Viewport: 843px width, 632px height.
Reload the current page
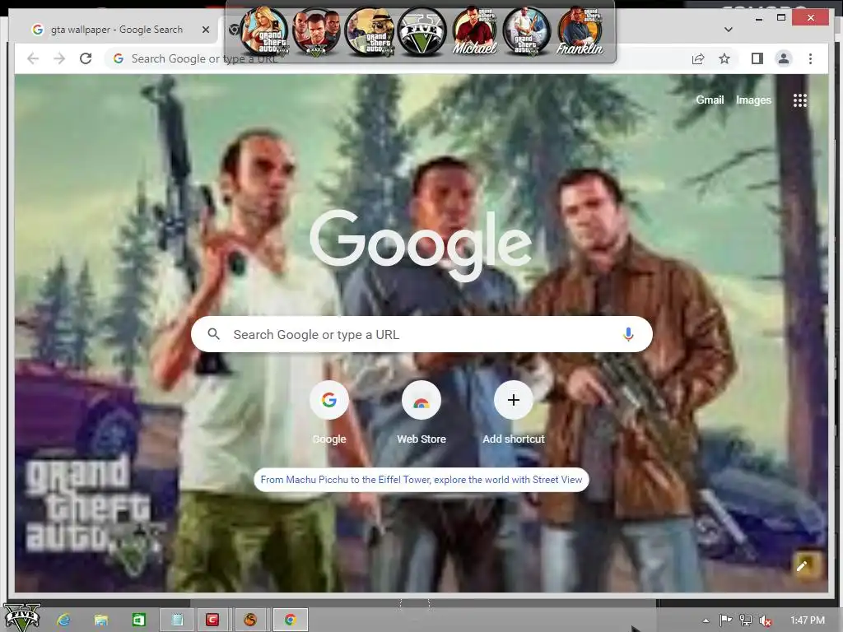click(x=86, y=58)
